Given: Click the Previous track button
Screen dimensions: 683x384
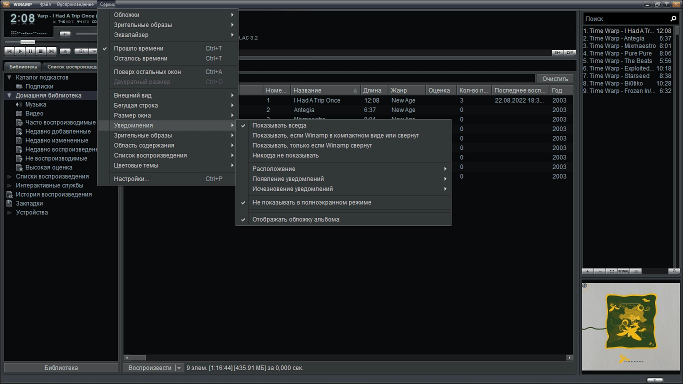Looking at the screenshot, I should (9, 51).
